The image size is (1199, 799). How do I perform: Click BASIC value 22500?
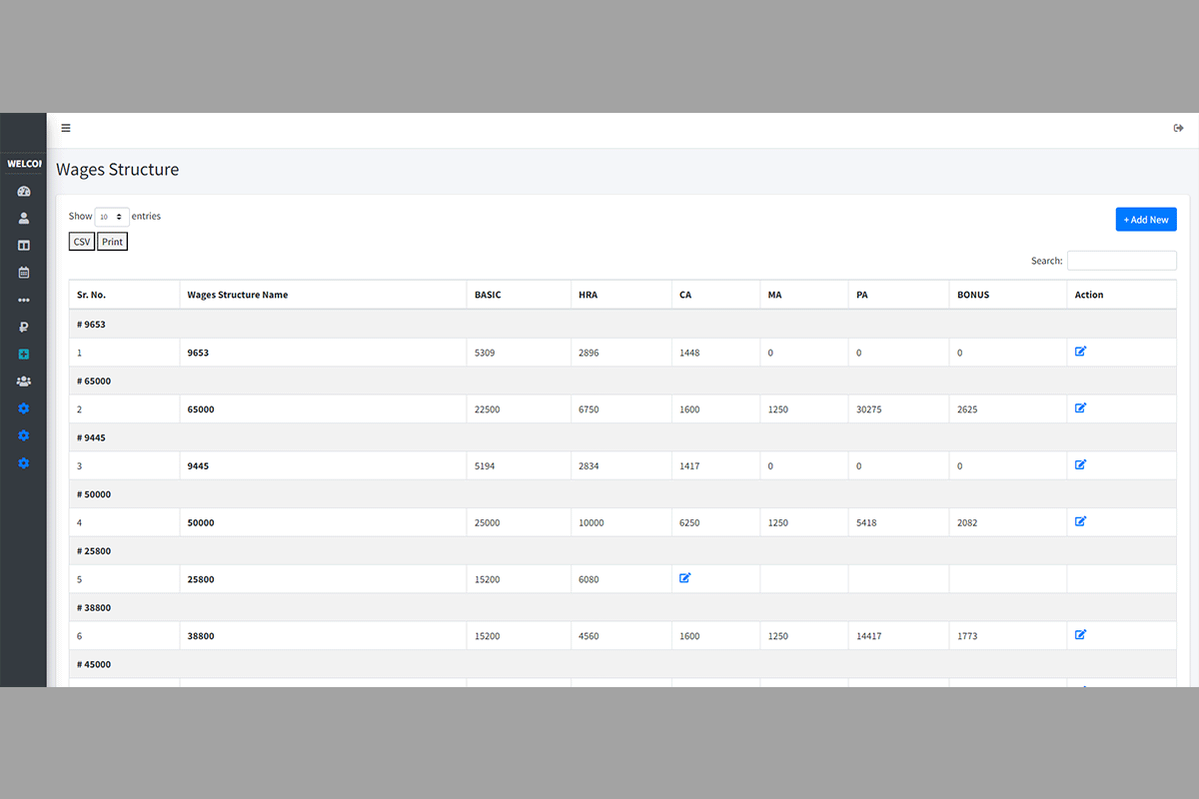click(488, 409)
